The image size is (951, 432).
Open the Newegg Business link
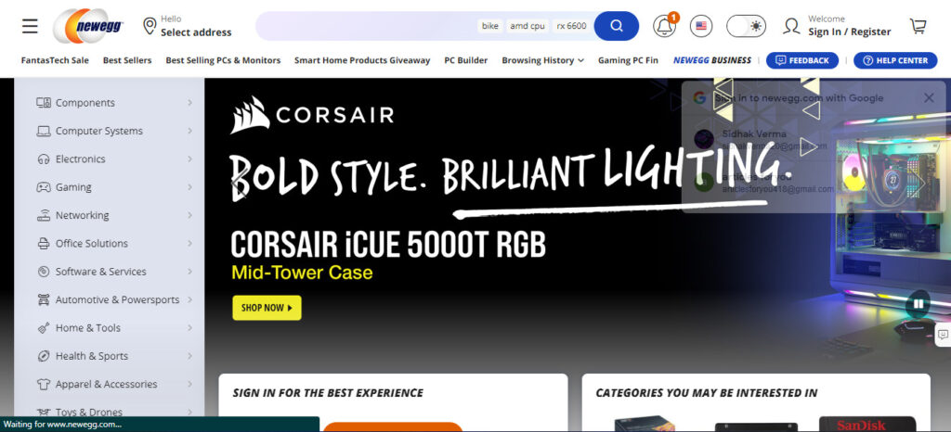(x=712, y=60)
